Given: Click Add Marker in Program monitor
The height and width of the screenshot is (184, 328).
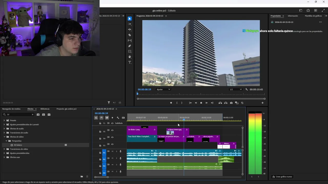Looking at the screenshot, I should point(171,103).
